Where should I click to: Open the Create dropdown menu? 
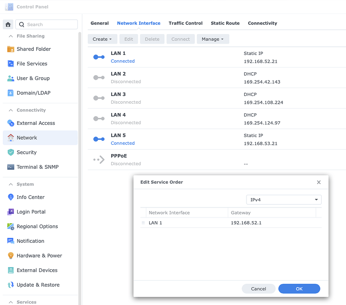coord(102,39)
